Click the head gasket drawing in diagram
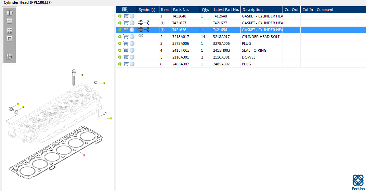366x191 pixels. [56, 153]
